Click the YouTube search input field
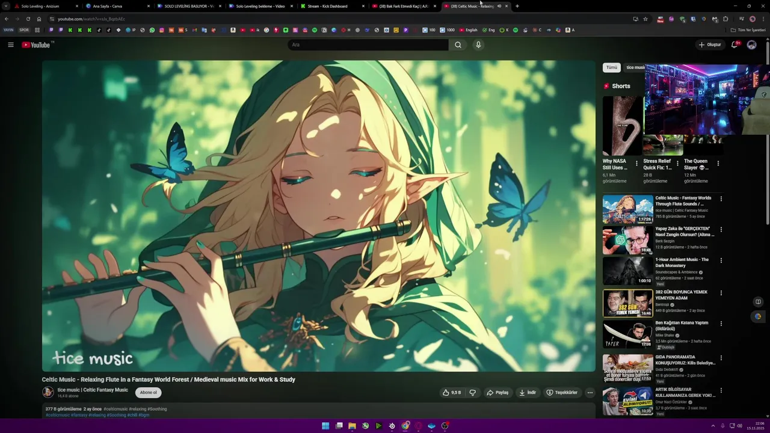 (368, 45)
